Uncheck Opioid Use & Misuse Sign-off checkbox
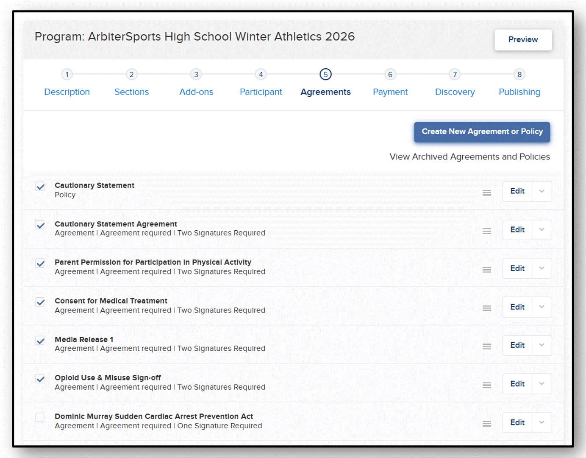586x458 pixels. [x=40, y=379]
